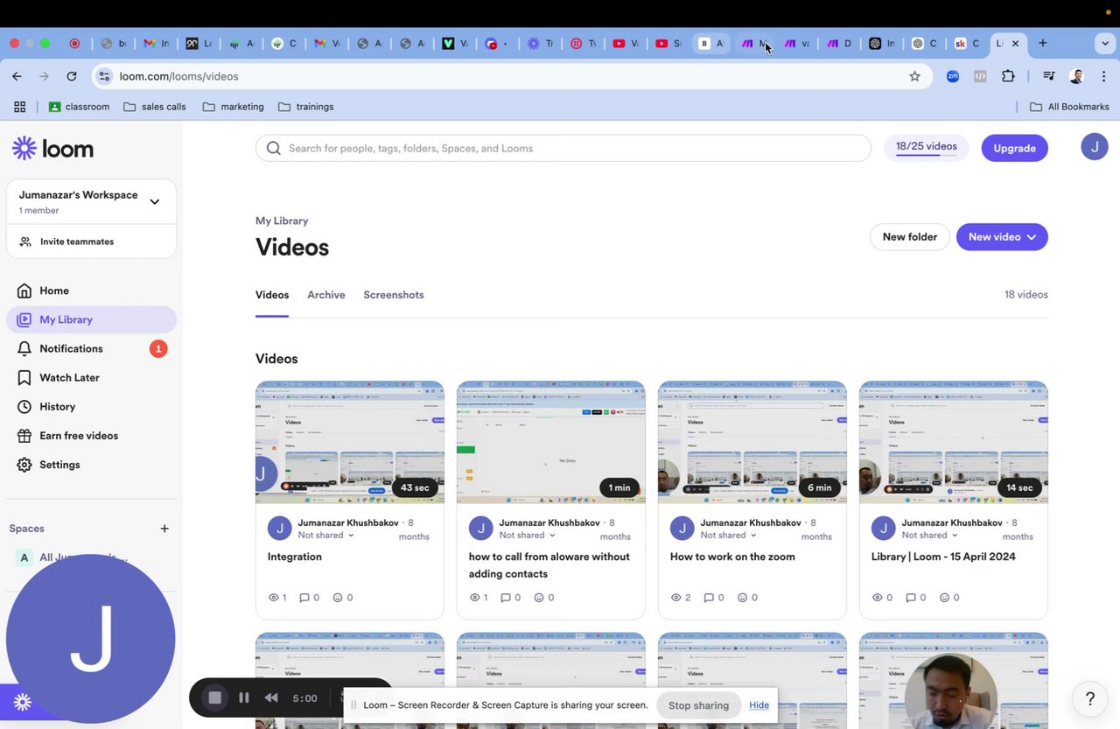Open the Chrome apps grid in bookmarks bar
This screenshot has width=1120, height=729.
[19, 107]
